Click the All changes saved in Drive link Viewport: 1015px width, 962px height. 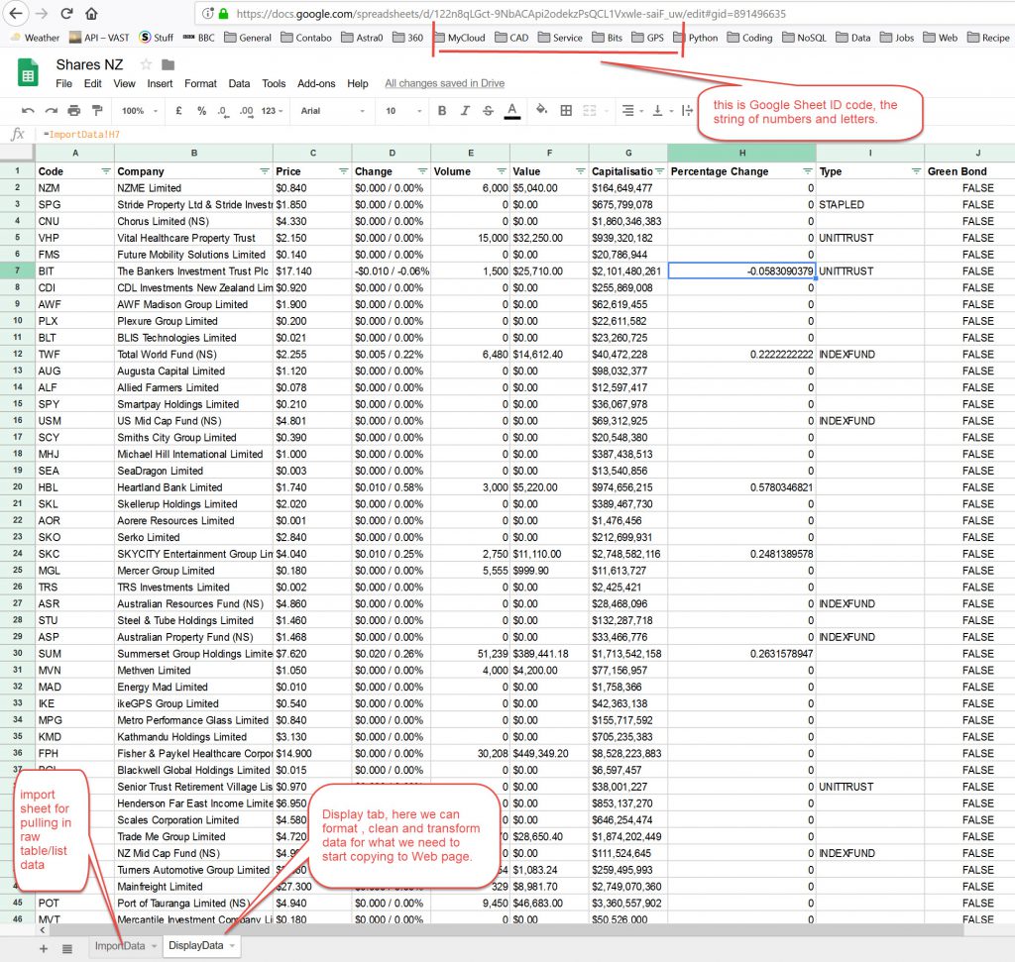[x=444, y=84]
